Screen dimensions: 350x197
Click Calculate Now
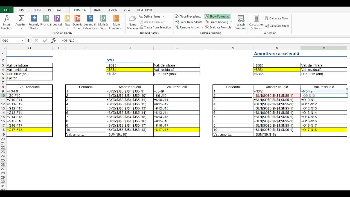point(276,18)
